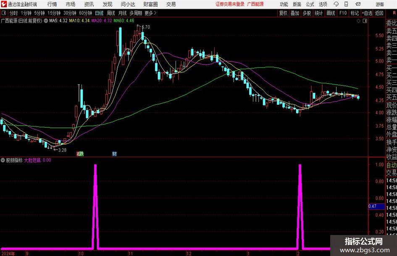Click the 0.47 value marker on indicator axis
This screenshot has width=397, height=256.
click(376, 206)
